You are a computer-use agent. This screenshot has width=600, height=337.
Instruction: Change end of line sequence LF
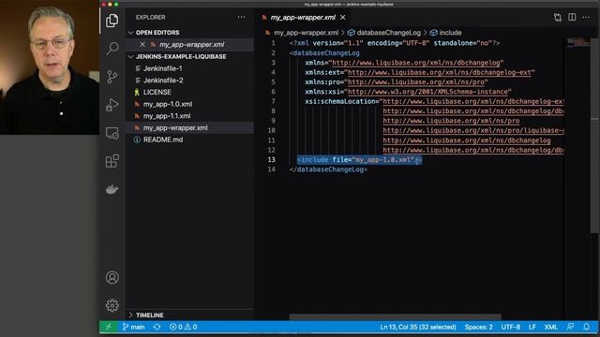(532, 327)
